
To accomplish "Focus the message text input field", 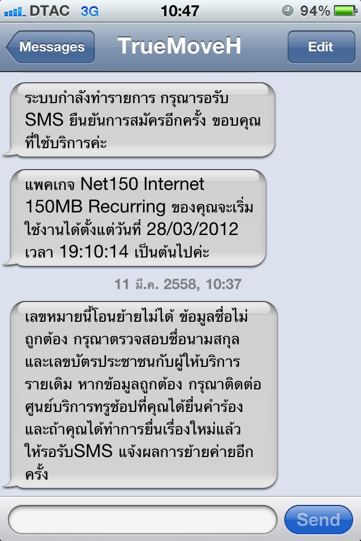I will point(142,520).
